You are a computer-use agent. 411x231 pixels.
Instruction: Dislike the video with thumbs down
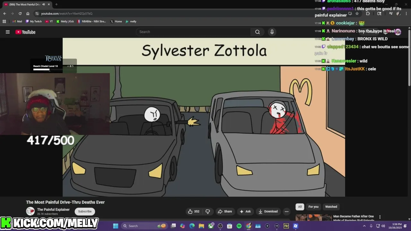(208, 211)
